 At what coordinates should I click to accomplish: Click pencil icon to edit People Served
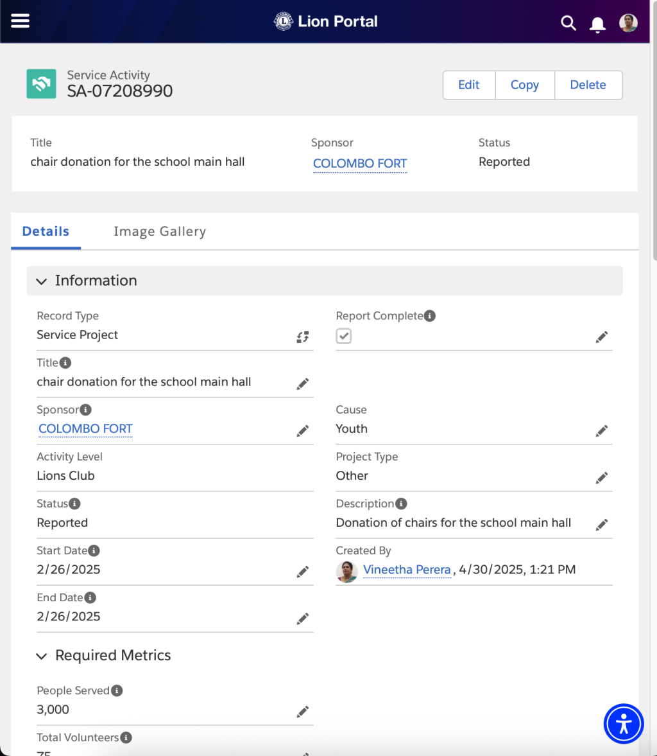coord(302,712)
